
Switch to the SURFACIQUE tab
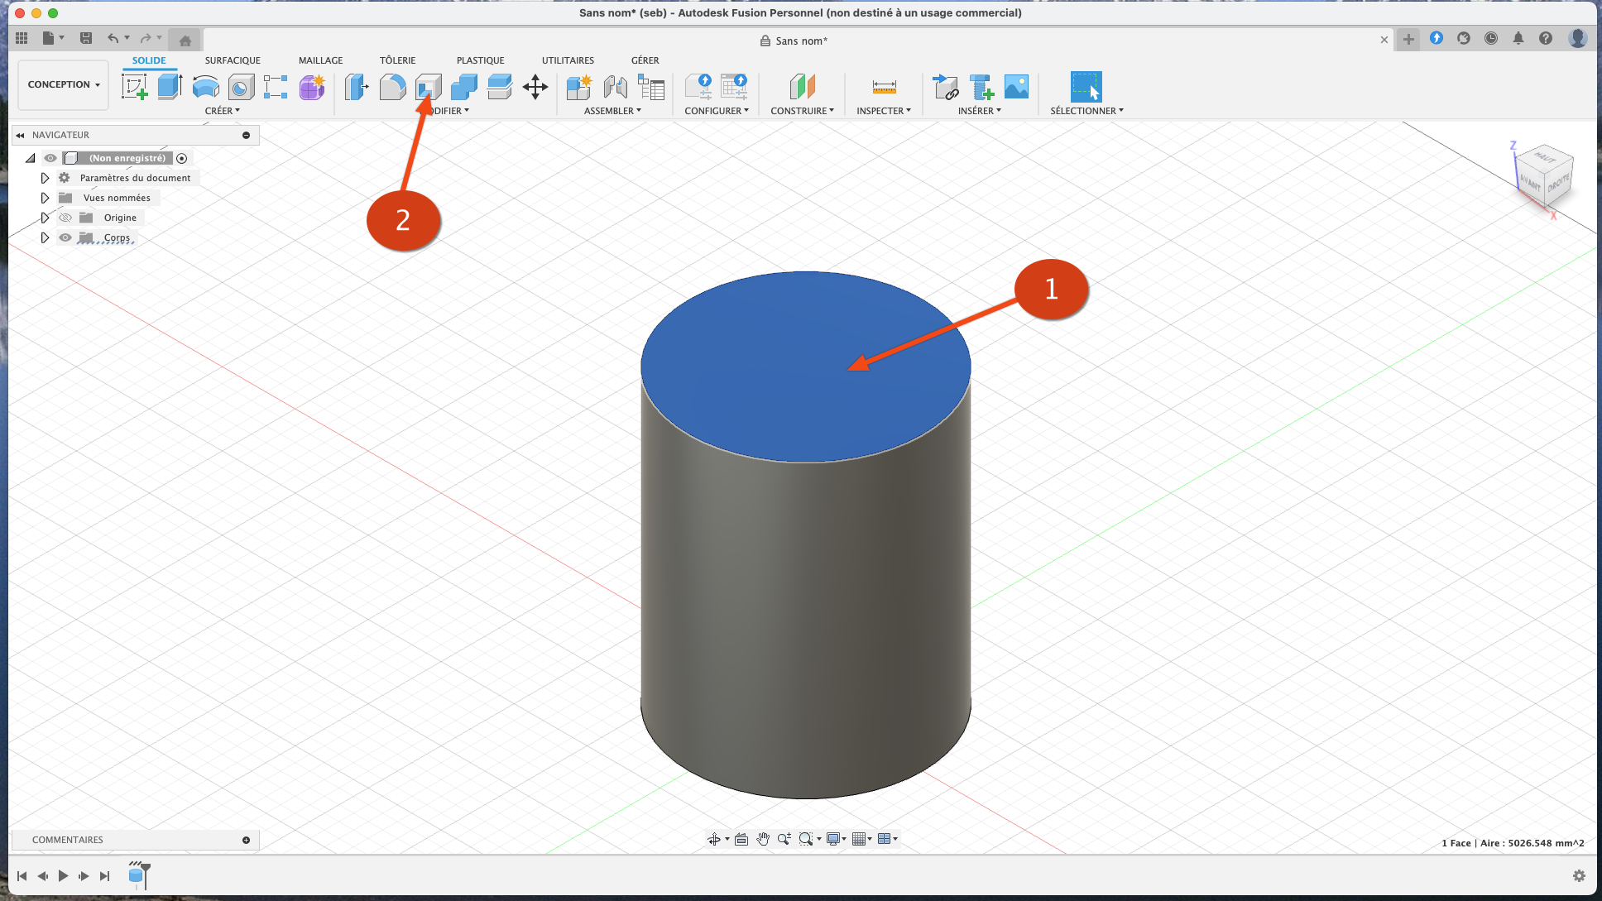click(233, 60)
